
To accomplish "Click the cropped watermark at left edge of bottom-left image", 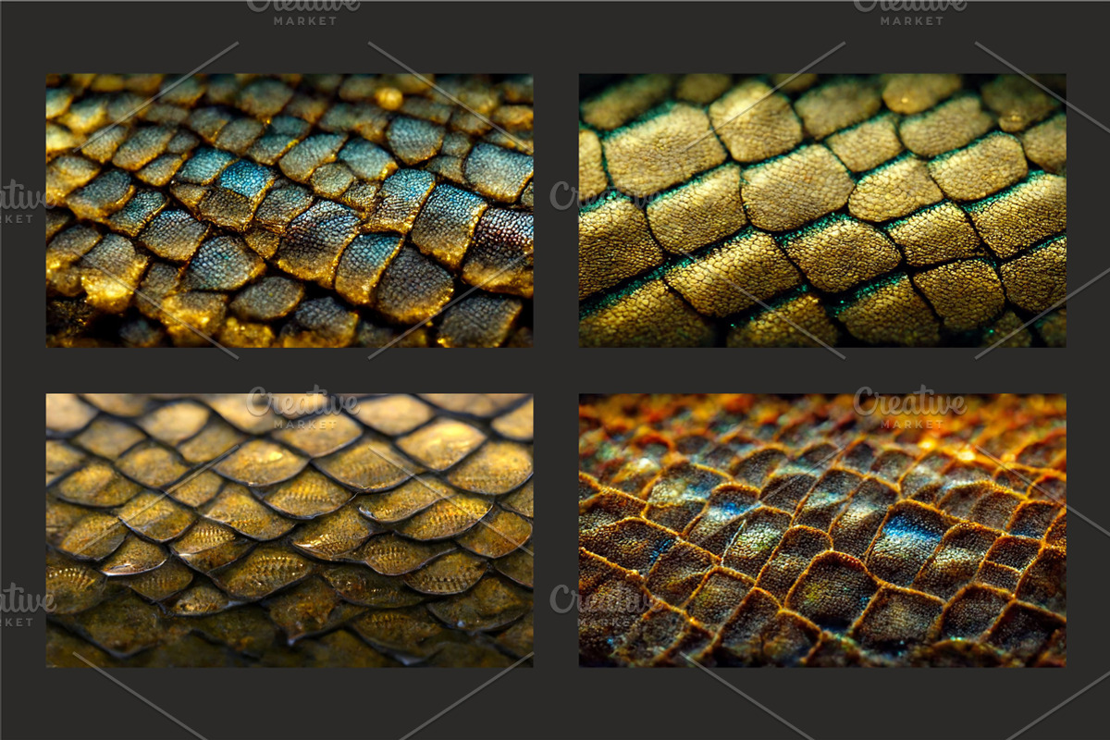I will [x=23, y=603].
